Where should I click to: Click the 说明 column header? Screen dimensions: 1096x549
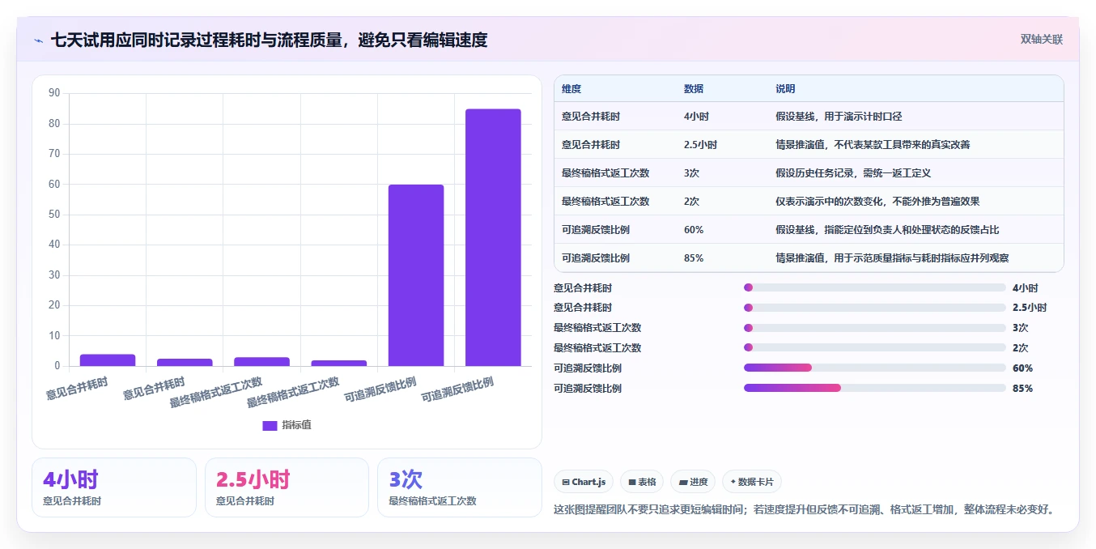[x=785, y=89]
